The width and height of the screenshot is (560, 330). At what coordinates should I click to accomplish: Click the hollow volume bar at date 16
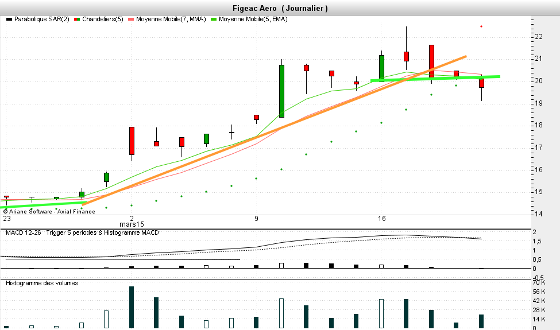point(381,313)
